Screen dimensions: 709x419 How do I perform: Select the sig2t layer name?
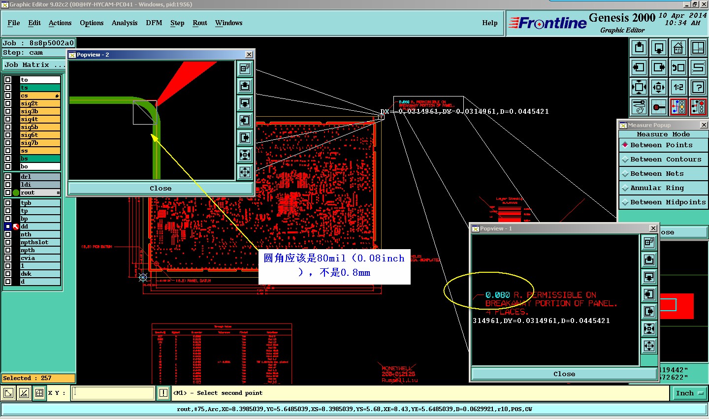coord(40,103)
